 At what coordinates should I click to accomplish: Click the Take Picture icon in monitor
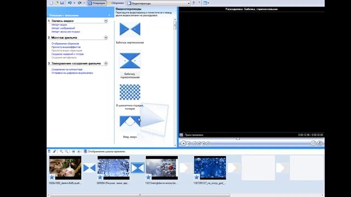tap(320, 143)
